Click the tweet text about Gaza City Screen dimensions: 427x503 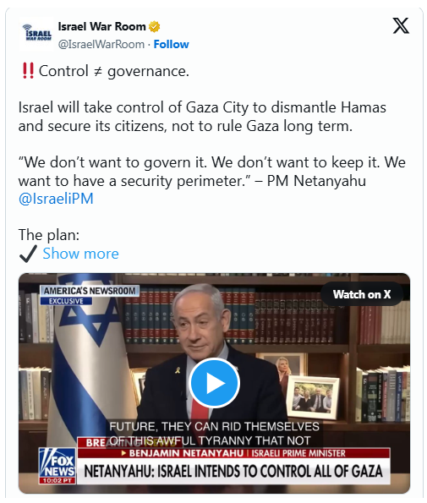point(202,117)
